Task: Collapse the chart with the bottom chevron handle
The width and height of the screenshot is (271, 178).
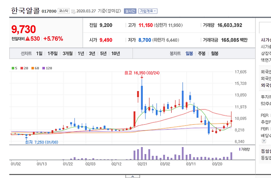Action: [x=132, y=176]
